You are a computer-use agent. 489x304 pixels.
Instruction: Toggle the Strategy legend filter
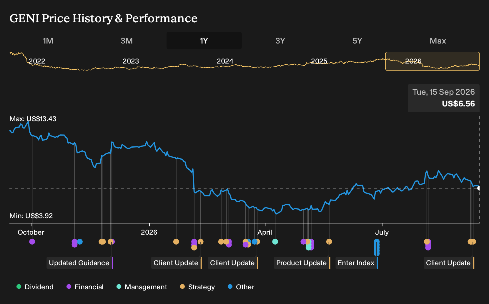pyautogui.click(x=197, y=287)
